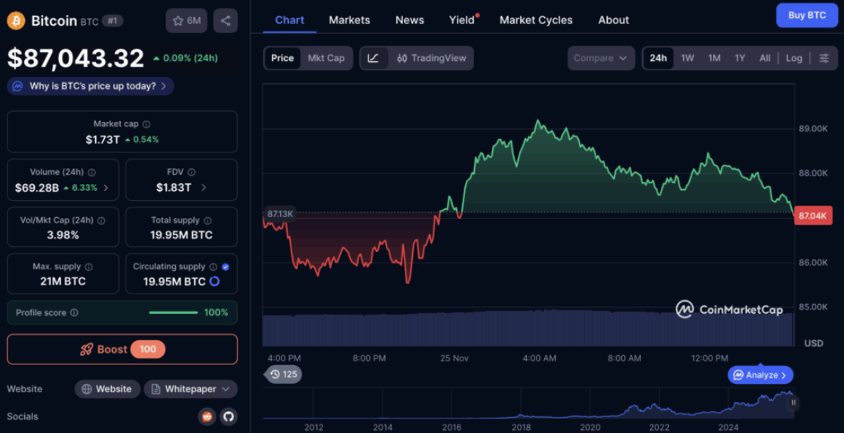Open the Compare dropdown
This screenshot has height=433, width=844.
click(600, 58)
